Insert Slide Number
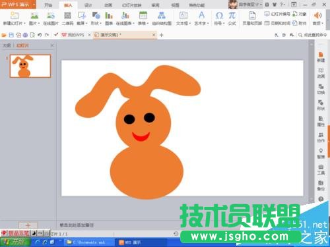This screenshot has width=330, height=247. 277,14
